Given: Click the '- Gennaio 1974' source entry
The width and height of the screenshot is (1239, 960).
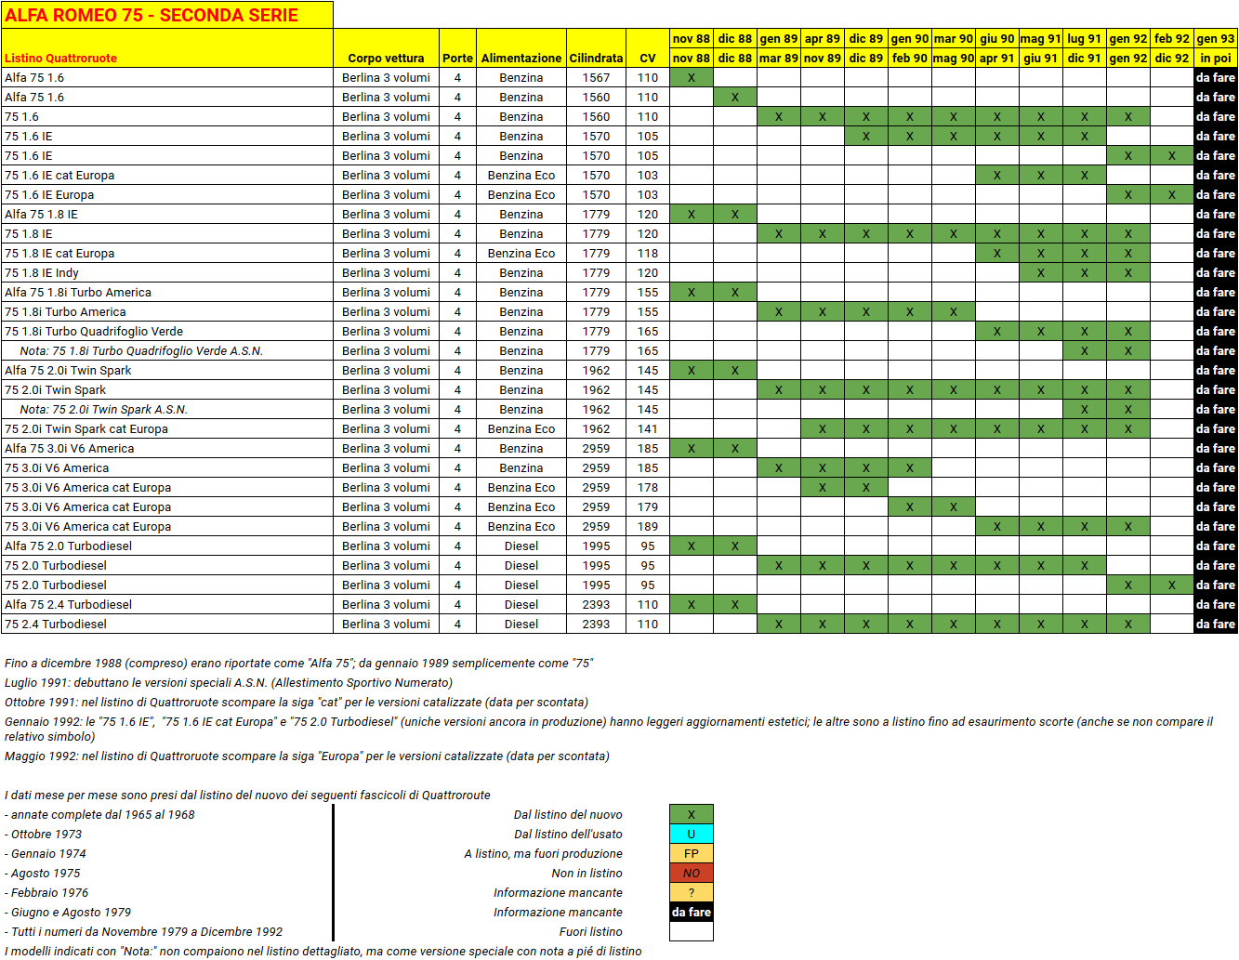Looking at the screenshot, I should click(x=45, y=853).
